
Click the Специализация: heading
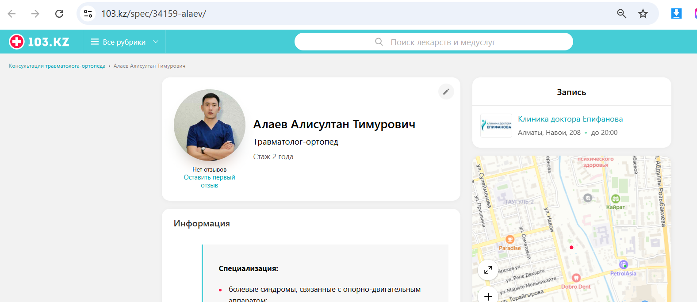(249, 268)
